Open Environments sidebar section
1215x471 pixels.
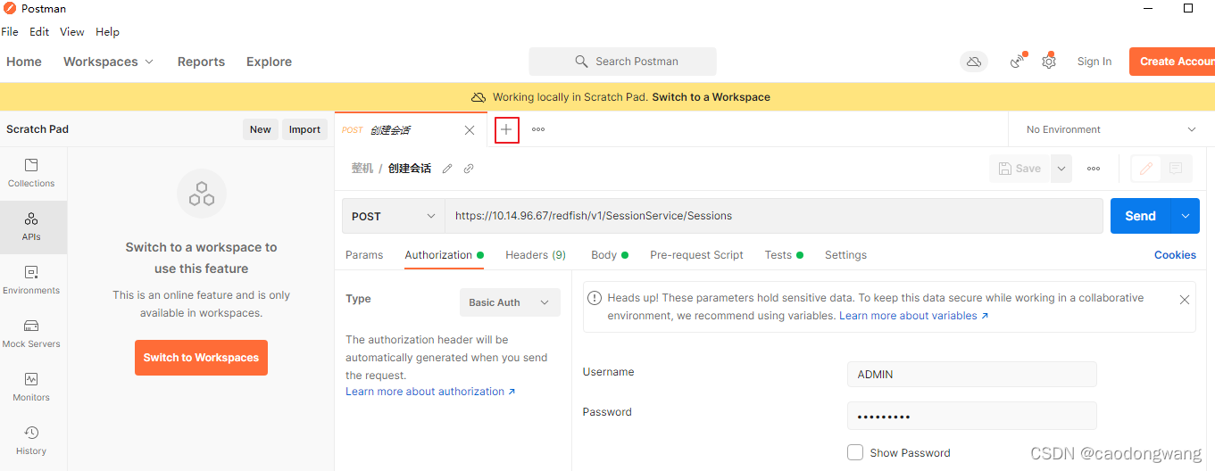(31, 280)
